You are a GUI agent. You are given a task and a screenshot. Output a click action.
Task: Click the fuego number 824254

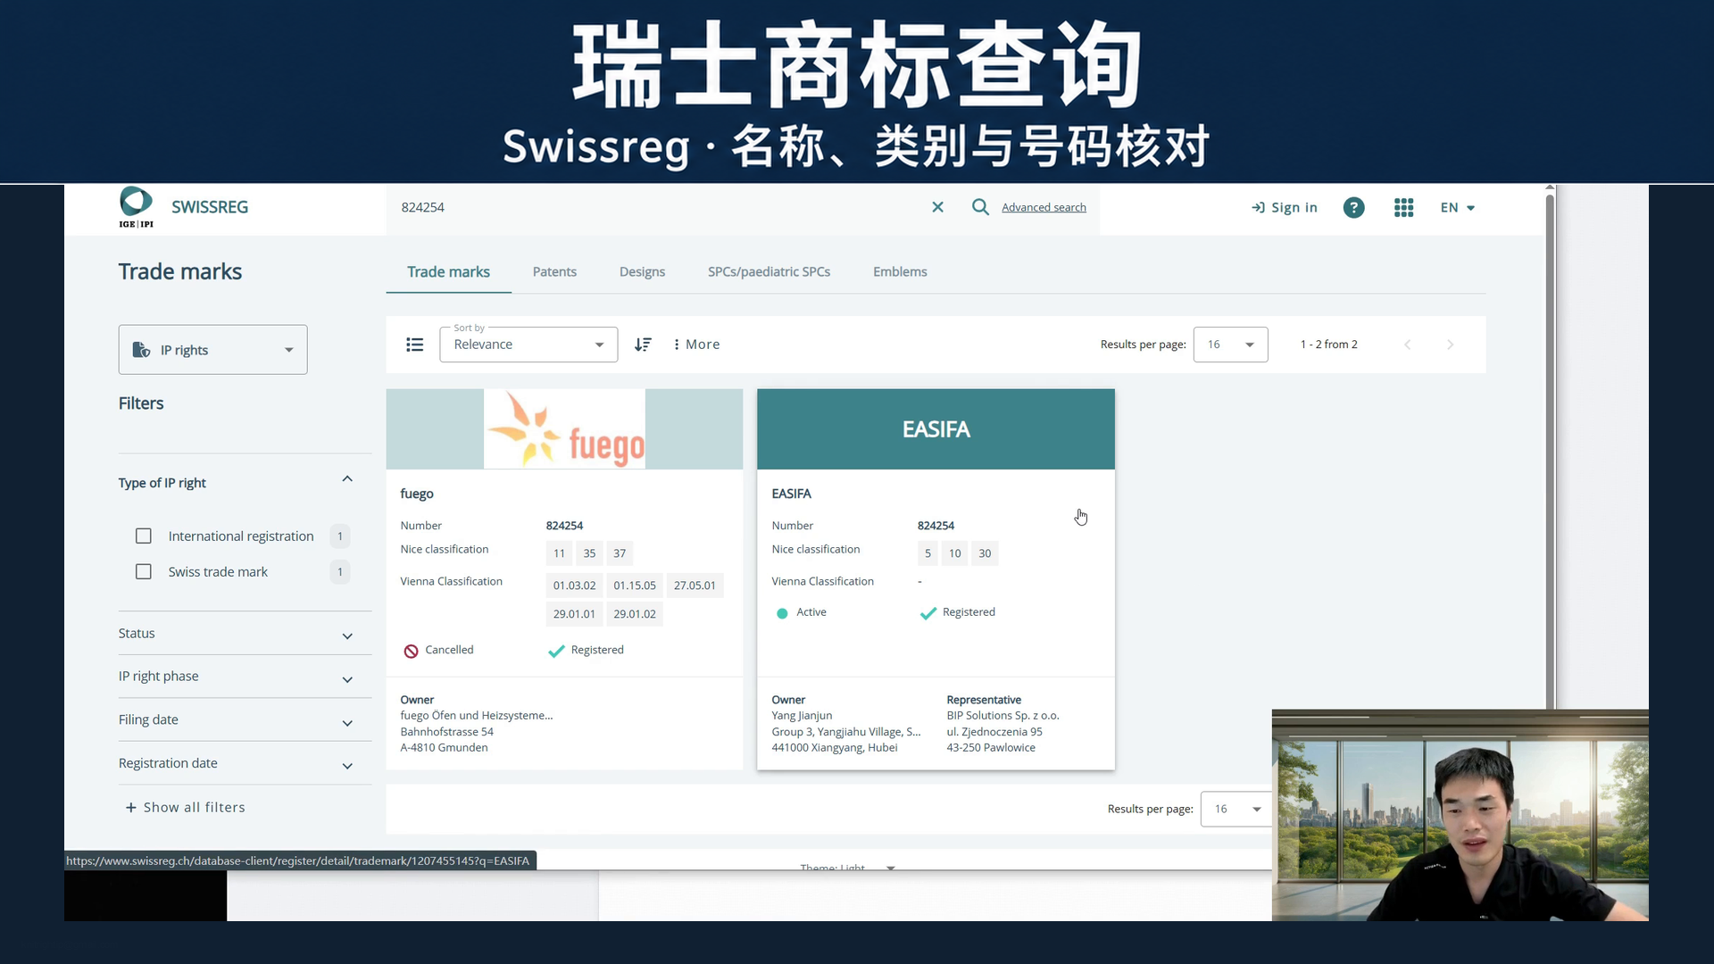(564, 526)
